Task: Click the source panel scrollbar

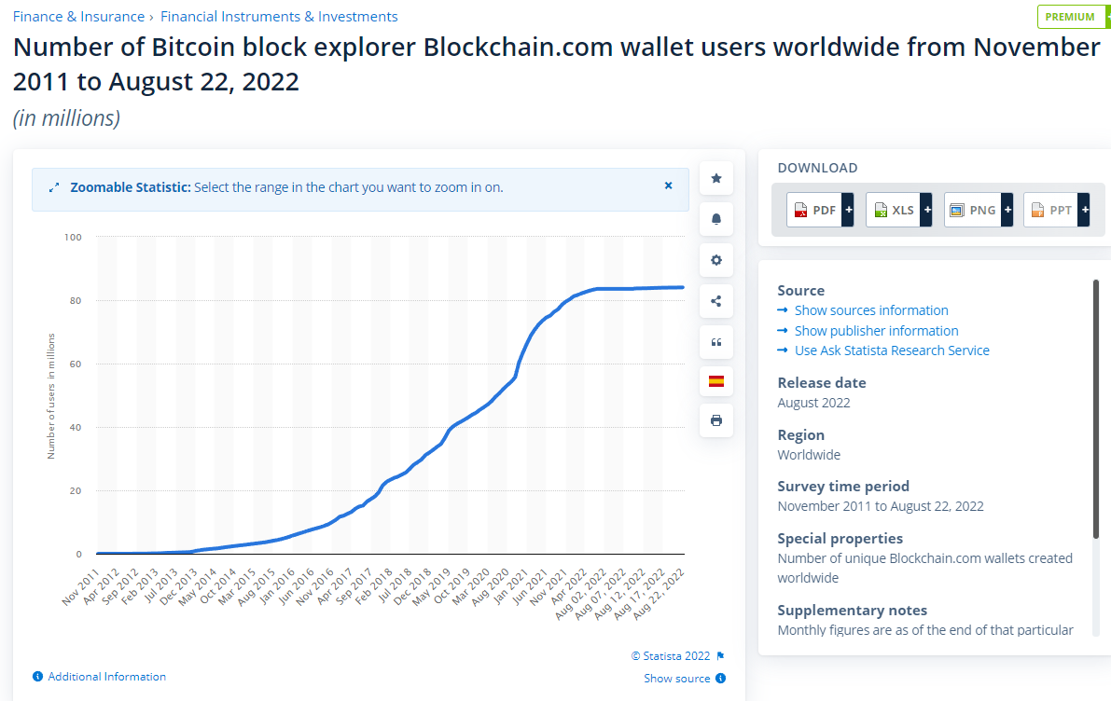Action: point(1096,408)
